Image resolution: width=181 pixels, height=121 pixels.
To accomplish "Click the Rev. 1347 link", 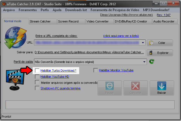I will 164,15.
